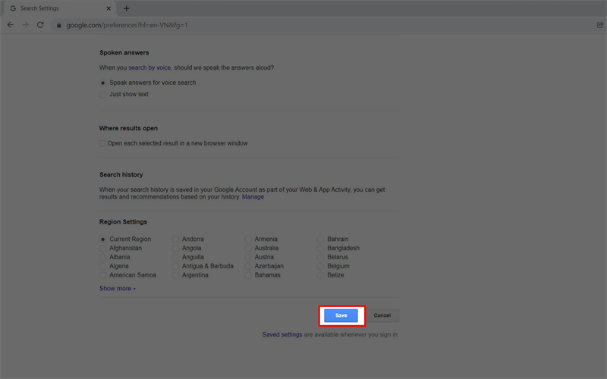Expand the Show more regions list

point(117,289)
